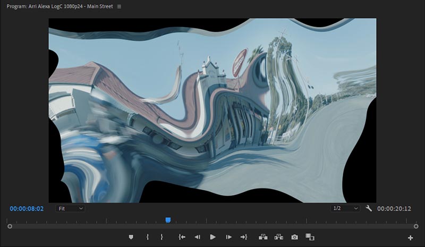Play the sequence
Viewport: 425px width, 247px height.
pyautogui.click(x=213, y=237)
